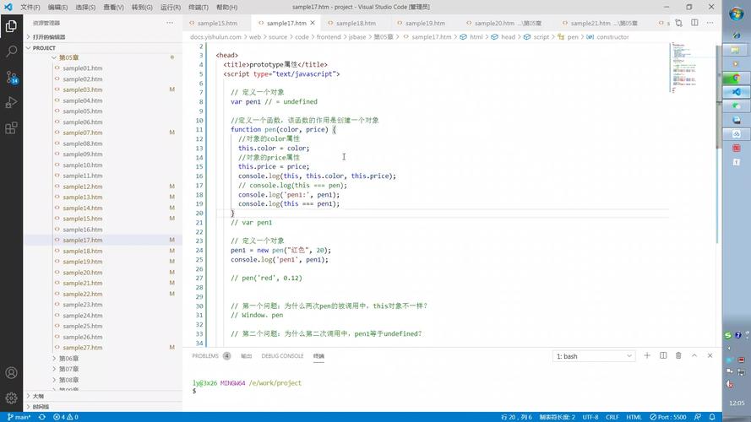Screen dimensions: 751x422
Task: Open sample27.htm in file tree
Action: point(83,348)
